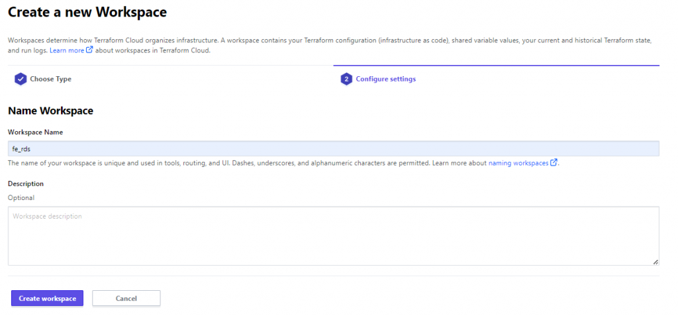The height and width of the screenshot is (316, 678).
Task: Click the checkmark hexagon icon for Choose Type
Action: tap(21, 79)
